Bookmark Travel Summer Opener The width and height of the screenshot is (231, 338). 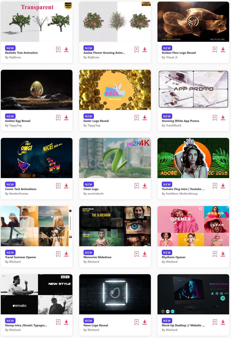point(58,254)
